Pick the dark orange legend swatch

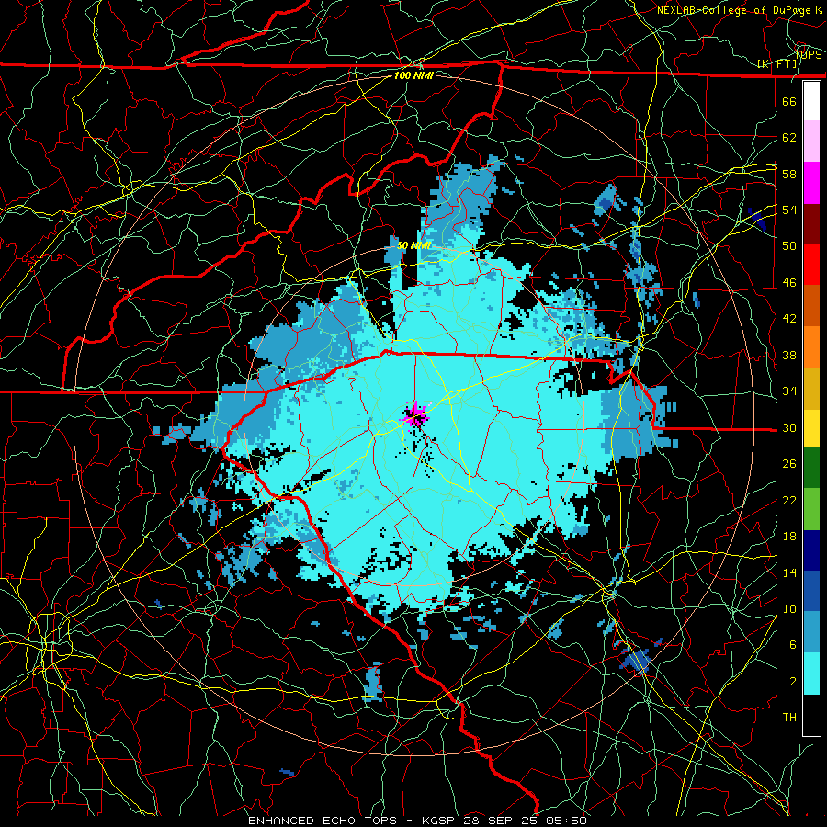pyautogui.click(x=811, y=306)
